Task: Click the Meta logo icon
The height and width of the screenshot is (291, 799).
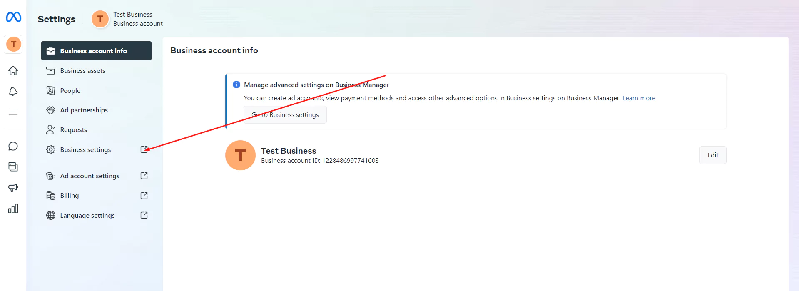Action: click(13, 17)
